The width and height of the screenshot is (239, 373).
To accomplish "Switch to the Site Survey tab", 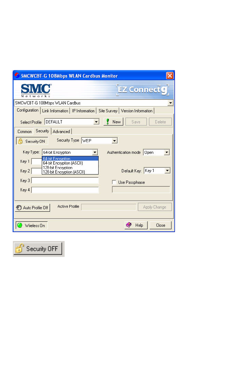I will [108, 111].
